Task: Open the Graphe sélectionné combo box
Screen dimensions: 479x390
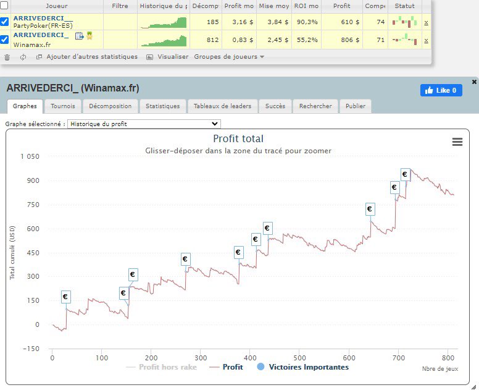Action: (144, 124)
